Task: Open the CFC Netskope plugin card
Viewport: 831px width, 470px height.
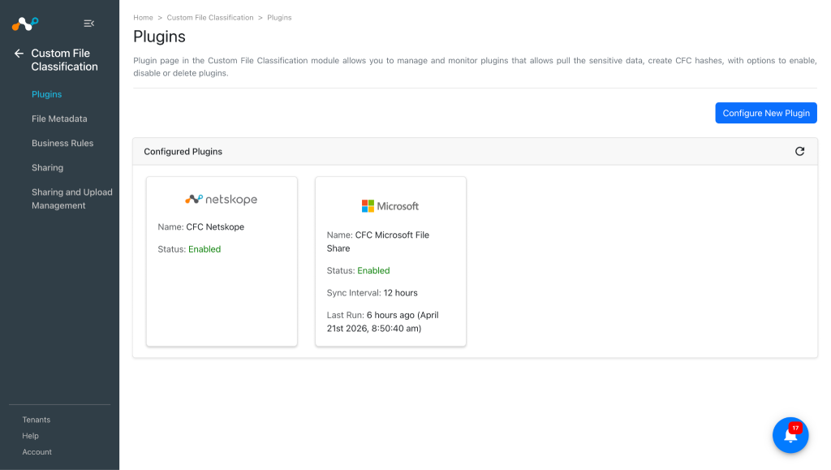Action: pos(222,261)
